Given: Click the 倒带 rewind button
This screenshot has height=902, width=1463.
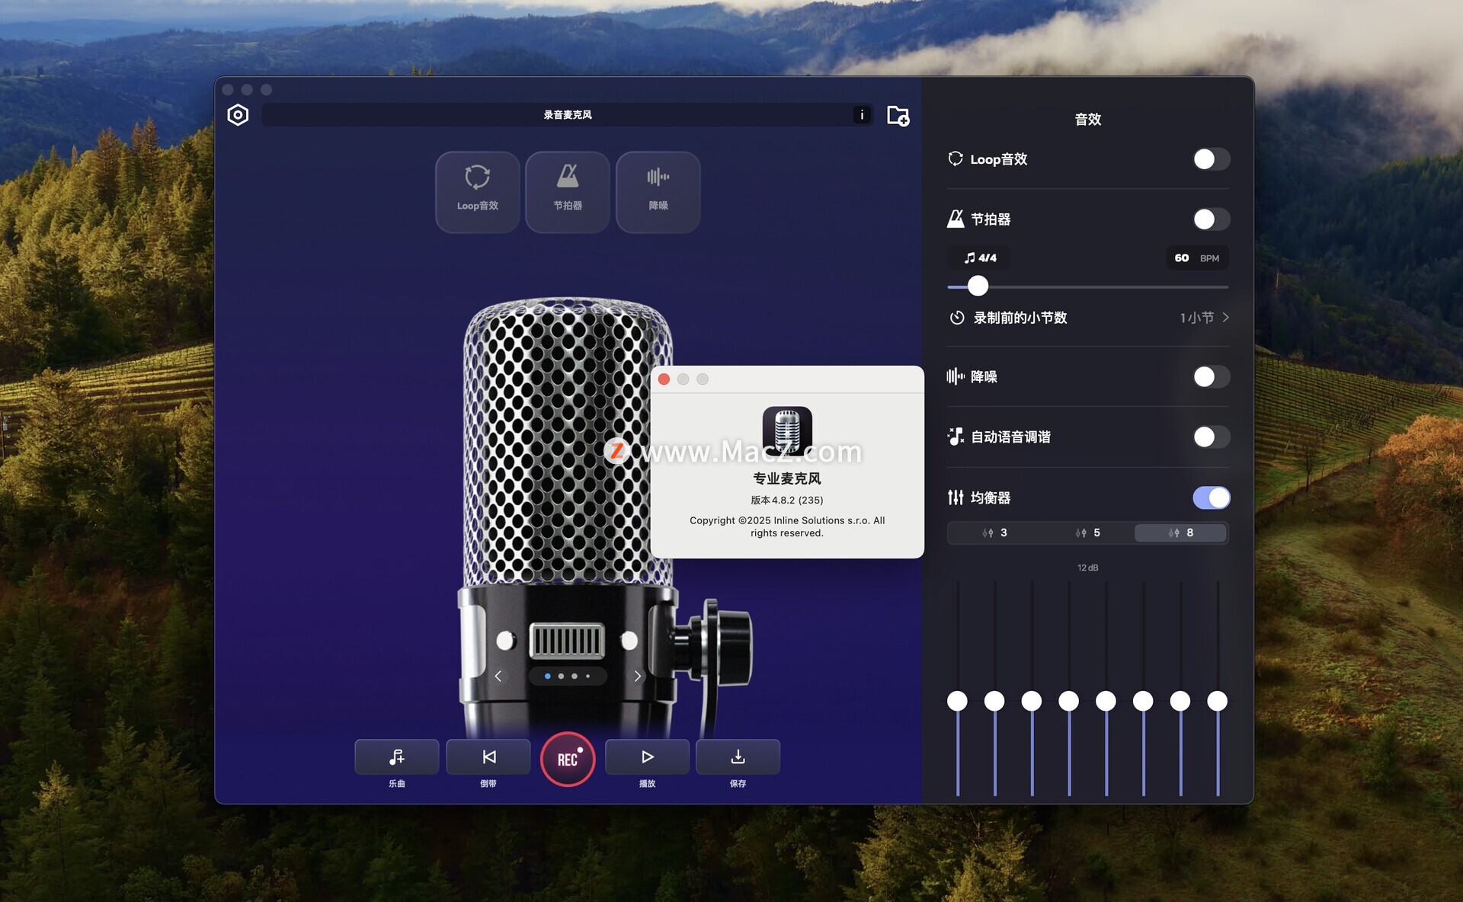Looking at the screenshot, I should (488, 757).
